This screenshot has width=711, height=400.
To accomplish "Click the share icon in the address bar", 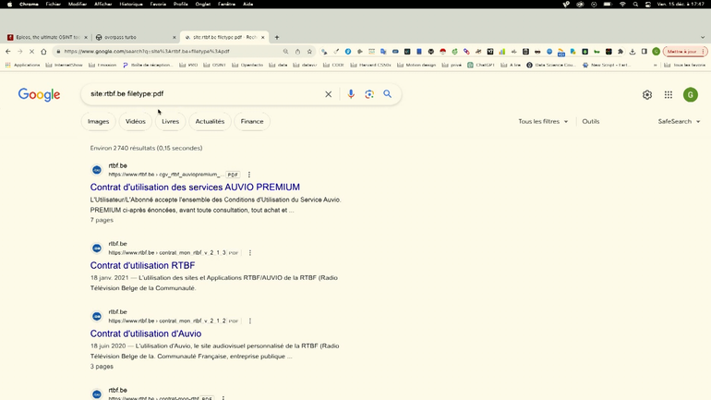I will click(297, 51).
